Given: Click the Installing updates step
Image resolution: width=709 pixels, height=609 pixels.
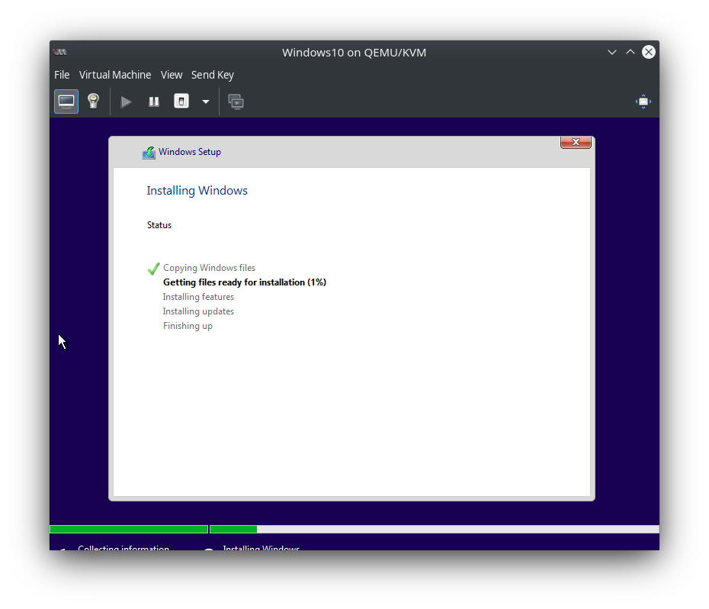Looking at the screenshot, I should pyautogui.click(x=198, y=311).
